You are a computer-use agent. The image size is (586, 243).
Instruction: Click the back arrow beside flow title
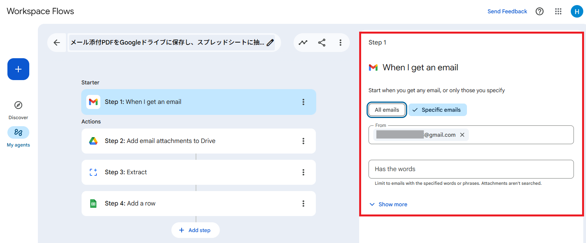[57, 43]
